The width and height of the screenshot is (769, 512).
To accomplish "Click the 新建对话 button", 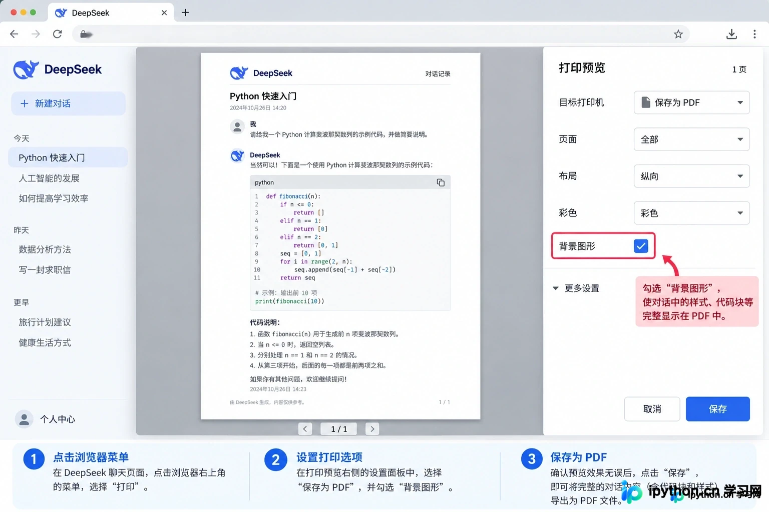I will pyautogui.click(x=68, y=103).
